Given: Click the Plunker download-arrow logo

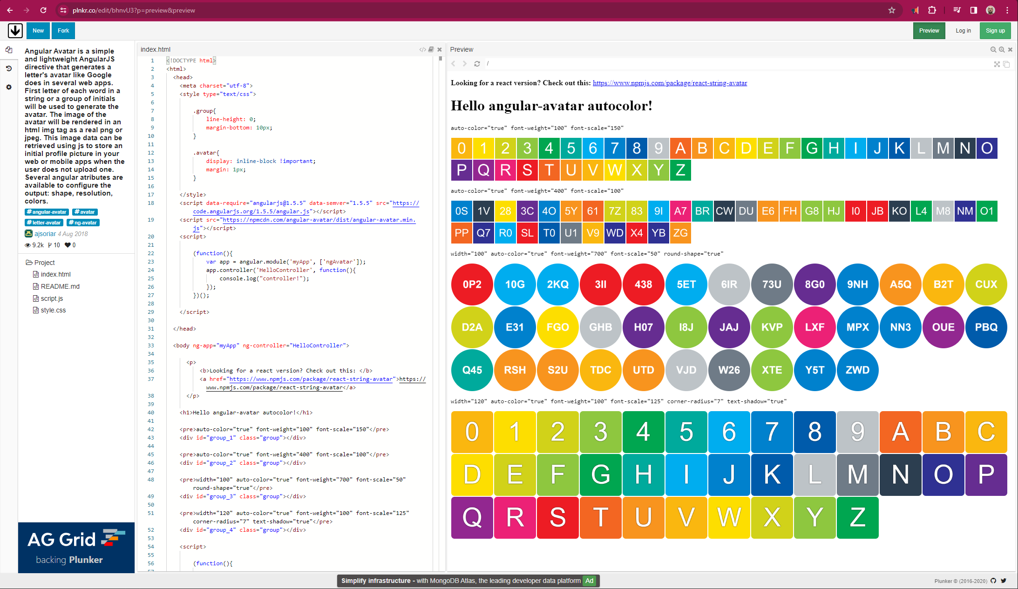Looking at the screenshot, I should click(15, 31).
